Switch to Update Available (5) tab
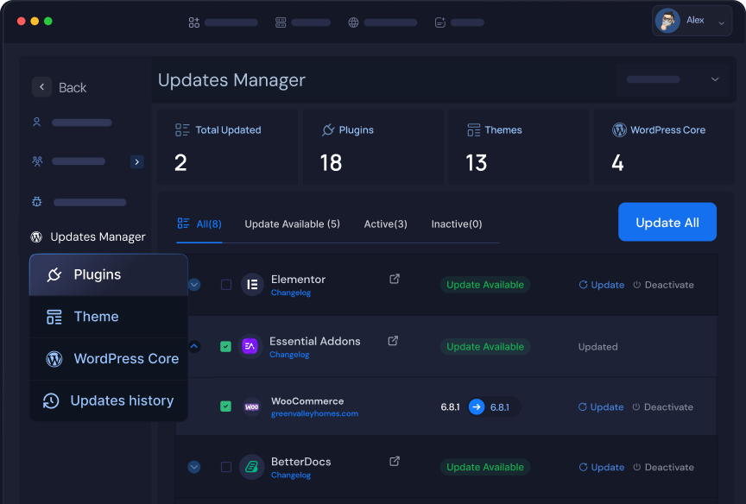746x504 pixels. 292,224
